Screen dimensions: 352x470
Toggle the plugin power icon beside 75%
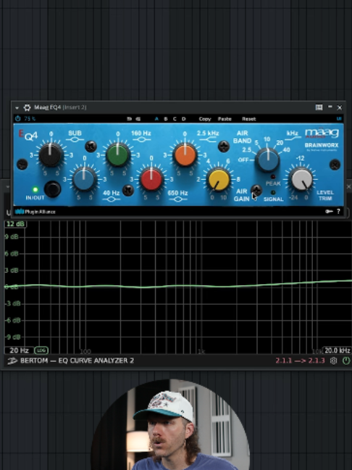(17, 119)
